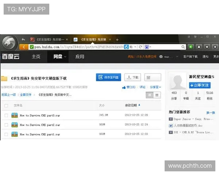Open the search engine dropdown arrow

coord(150,47)
